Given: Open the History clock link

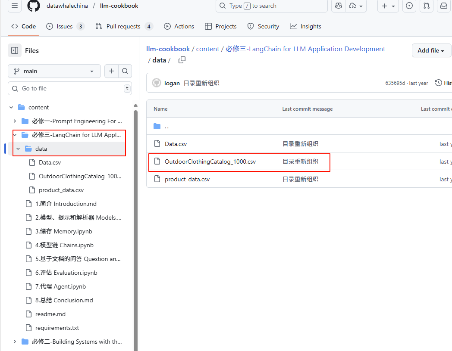Looking at the screenshot, I should 443,83.
